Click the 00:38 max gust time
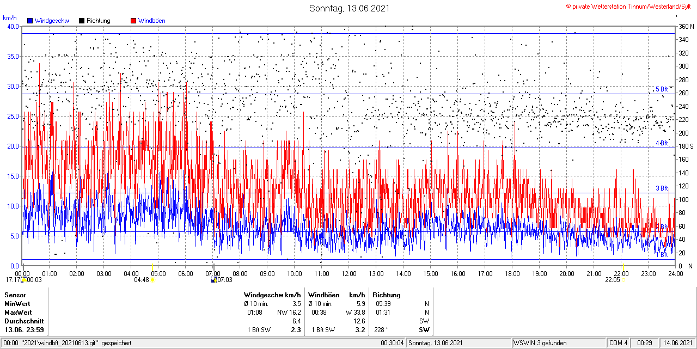Image resolution: width=697 pixels, height=349 pixels. pos(319,313)
